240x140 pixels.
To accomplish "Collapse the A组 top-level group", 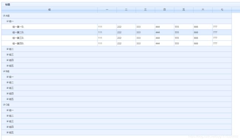I will [x=4, y=16].
